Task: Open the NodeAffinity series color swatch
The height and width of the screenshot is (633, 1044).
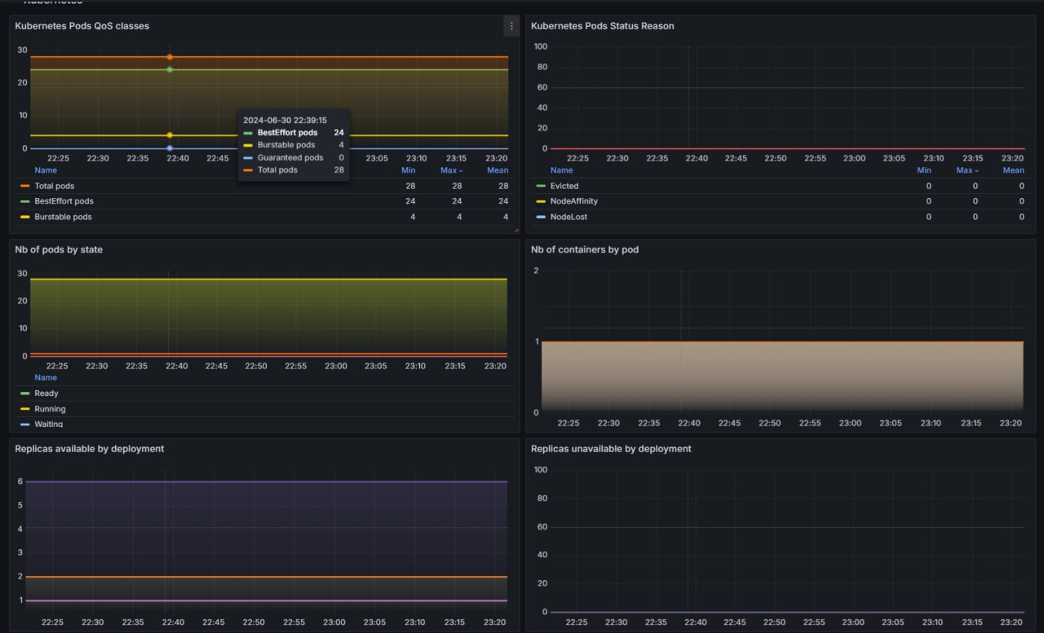Action: (x=541, y=201)
